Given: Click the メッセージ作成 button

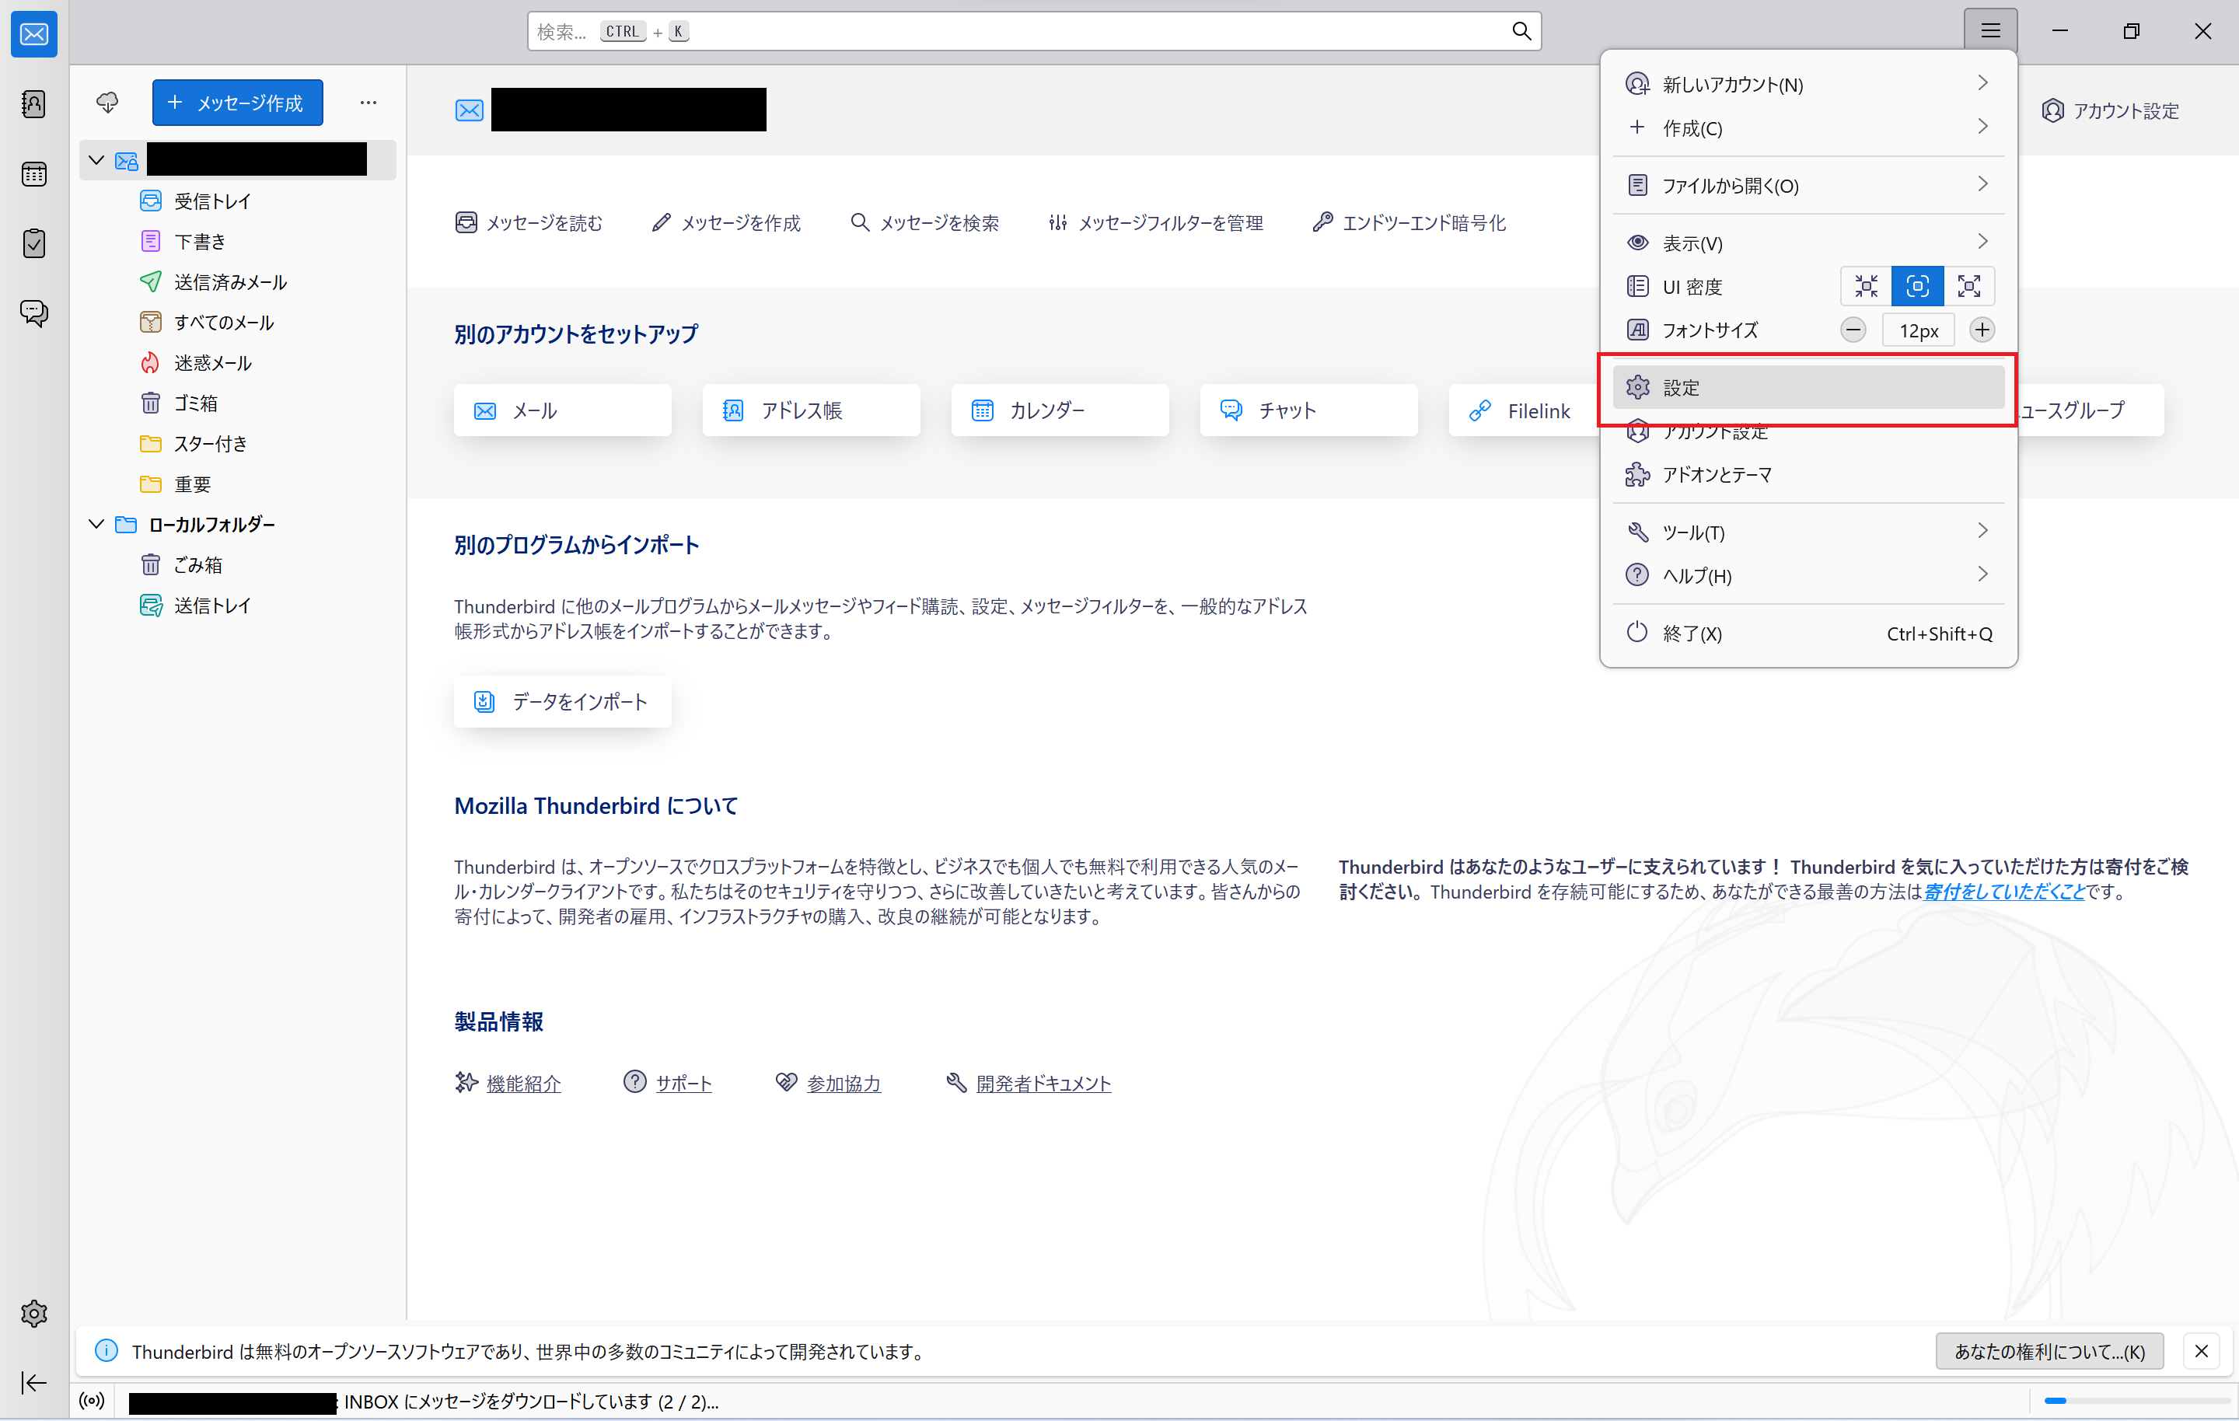Looking at the screenshot, I should tap(237, 103).
